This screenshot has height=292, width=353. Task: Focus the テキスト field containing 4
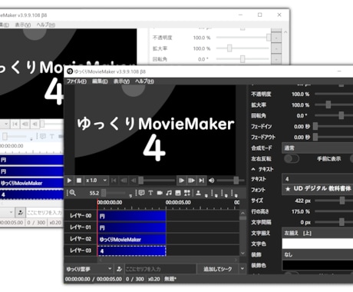[x=318, y=179]
